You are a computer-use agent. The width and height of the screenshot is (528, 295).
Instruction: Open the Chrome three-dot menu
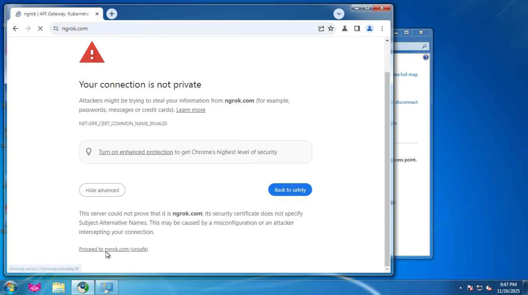(x=382, y=28)
